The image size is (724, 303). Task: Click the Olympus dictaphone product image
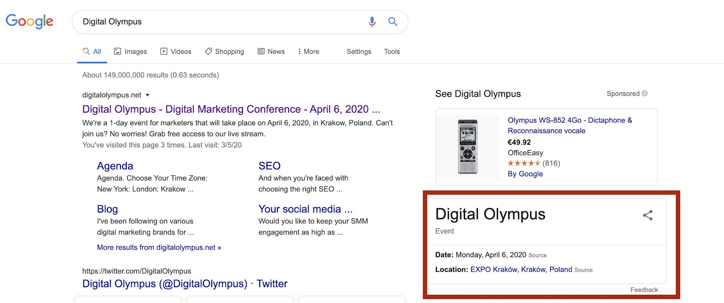click(467, 147)
